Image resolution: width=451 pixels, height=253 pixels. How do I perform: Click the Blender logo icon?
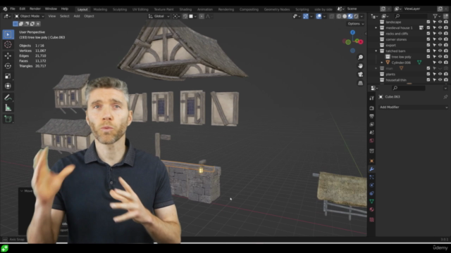point(5,9)
